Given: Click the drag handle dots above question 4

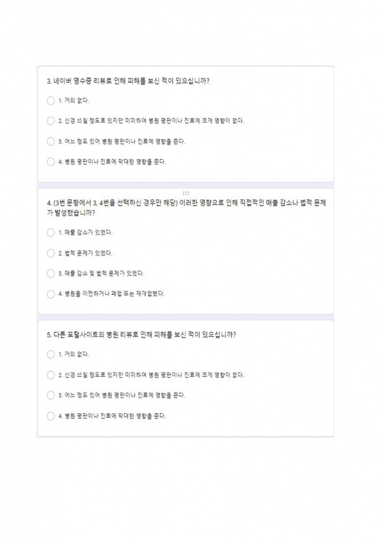Looking at the screenshot, I should (186, 193).
